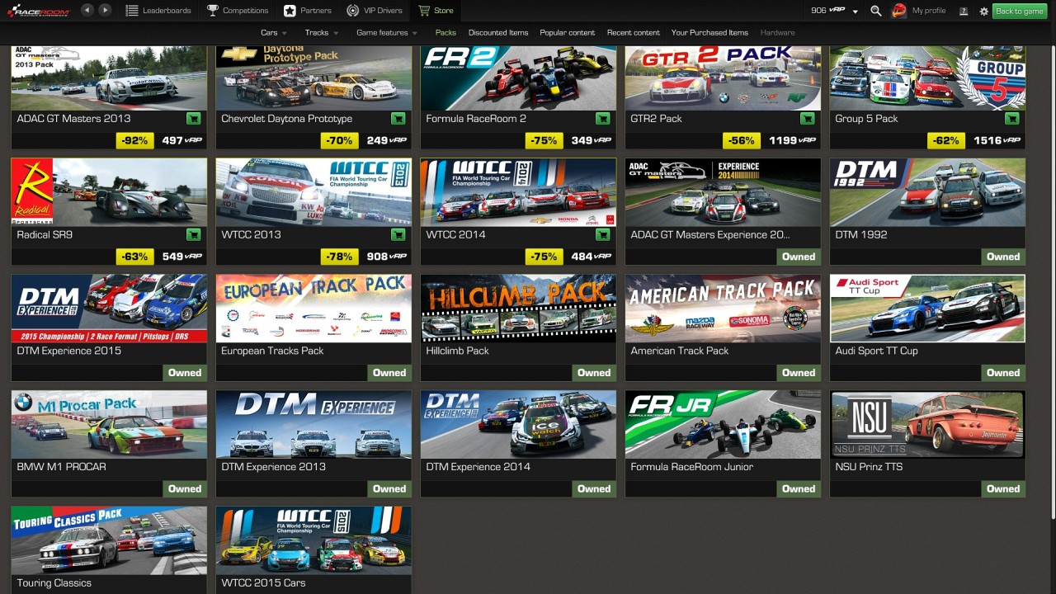Image resolution: width=1056 pixels, height=594 pixels.
Task: Add WTCC 2014 to cart
Action: pyautogui.click(x=603, y=234)
